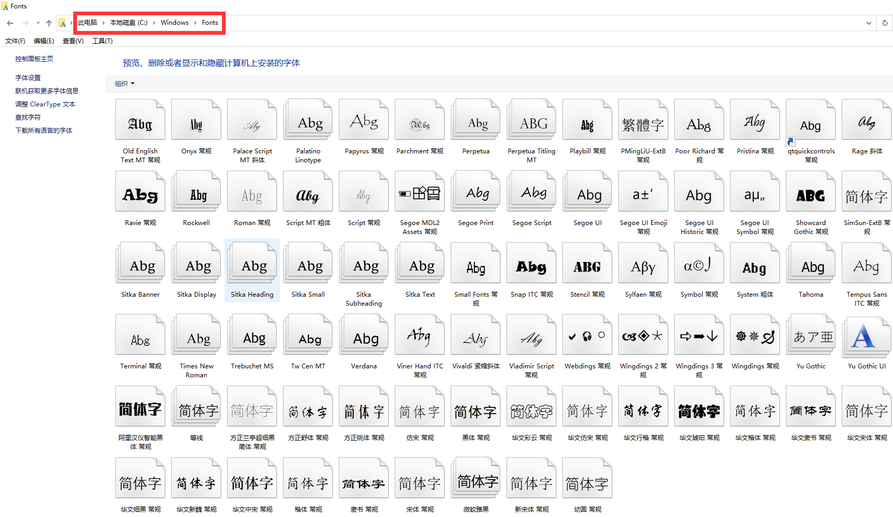This screenshot has width=893, height=517.
Task: Select the Wingdings 3 font icon
Action: (699, 335)
